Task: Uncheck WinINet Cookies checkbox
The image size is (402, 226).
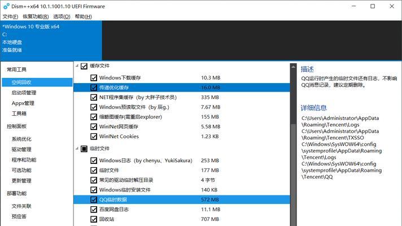Action: [x=94, y=137]
